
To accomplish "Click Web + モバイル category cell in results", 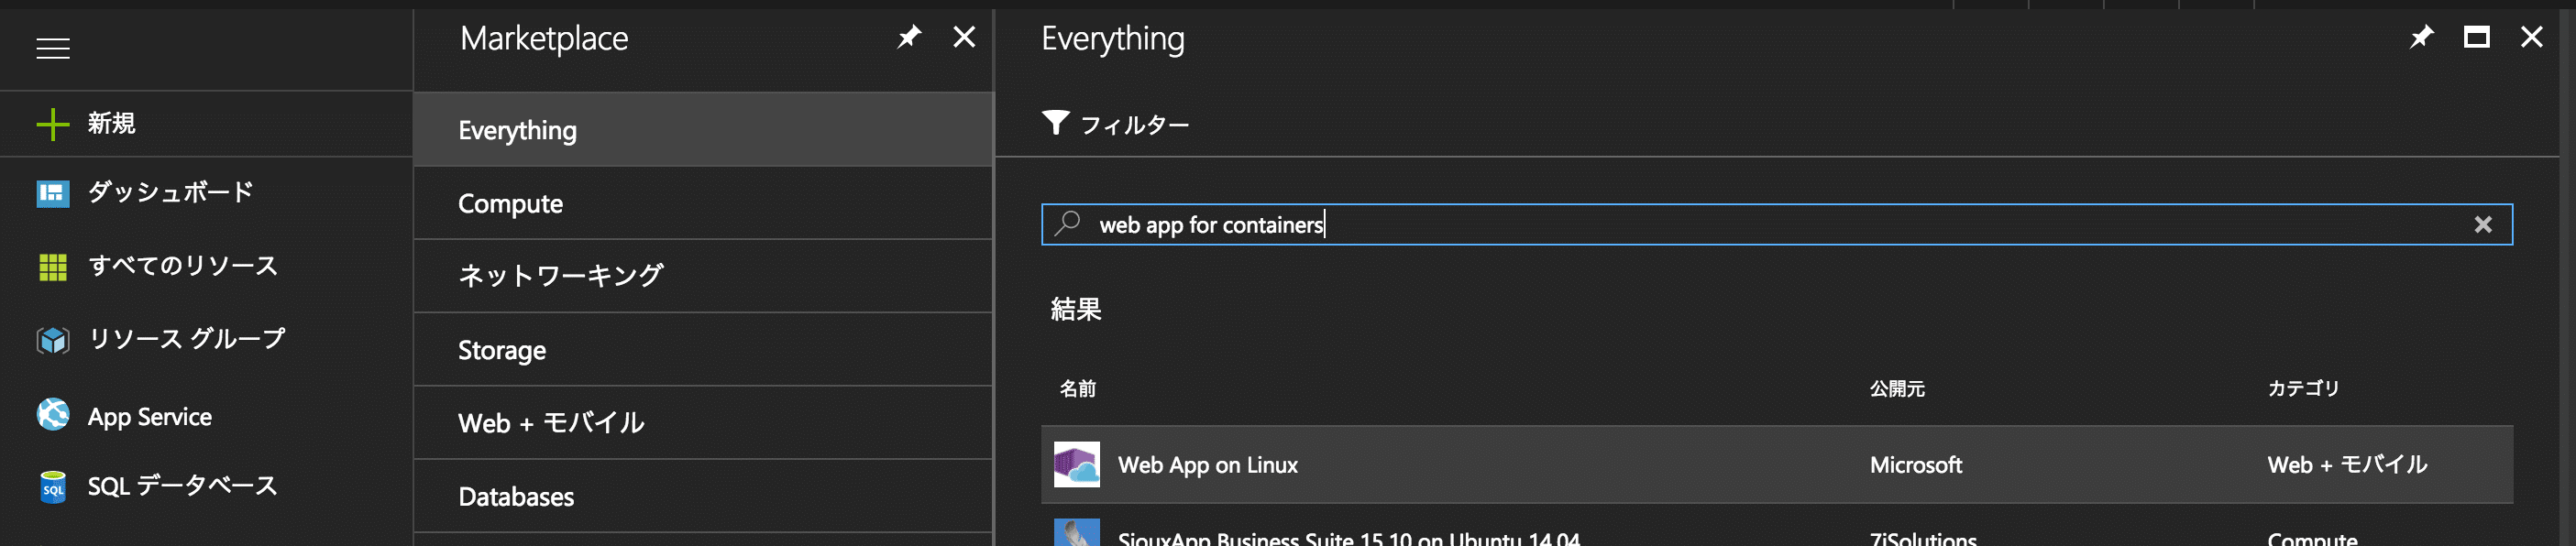I will pos(2346,465).
